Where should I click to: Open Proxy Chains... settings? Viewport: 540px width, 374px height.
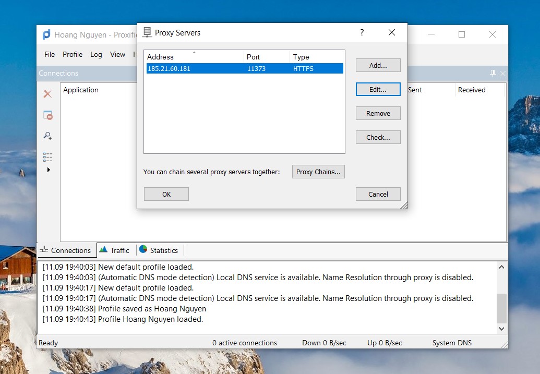coord(318,172)
